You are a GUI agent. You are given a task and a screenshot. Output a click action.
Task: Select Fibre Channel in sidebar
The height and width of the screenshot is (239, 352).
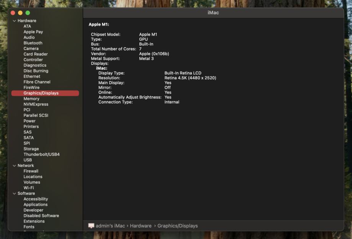[37, 82]
